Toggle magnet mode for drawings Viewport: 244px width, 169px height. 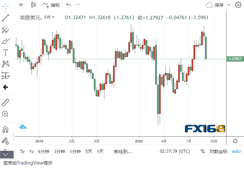5,130
